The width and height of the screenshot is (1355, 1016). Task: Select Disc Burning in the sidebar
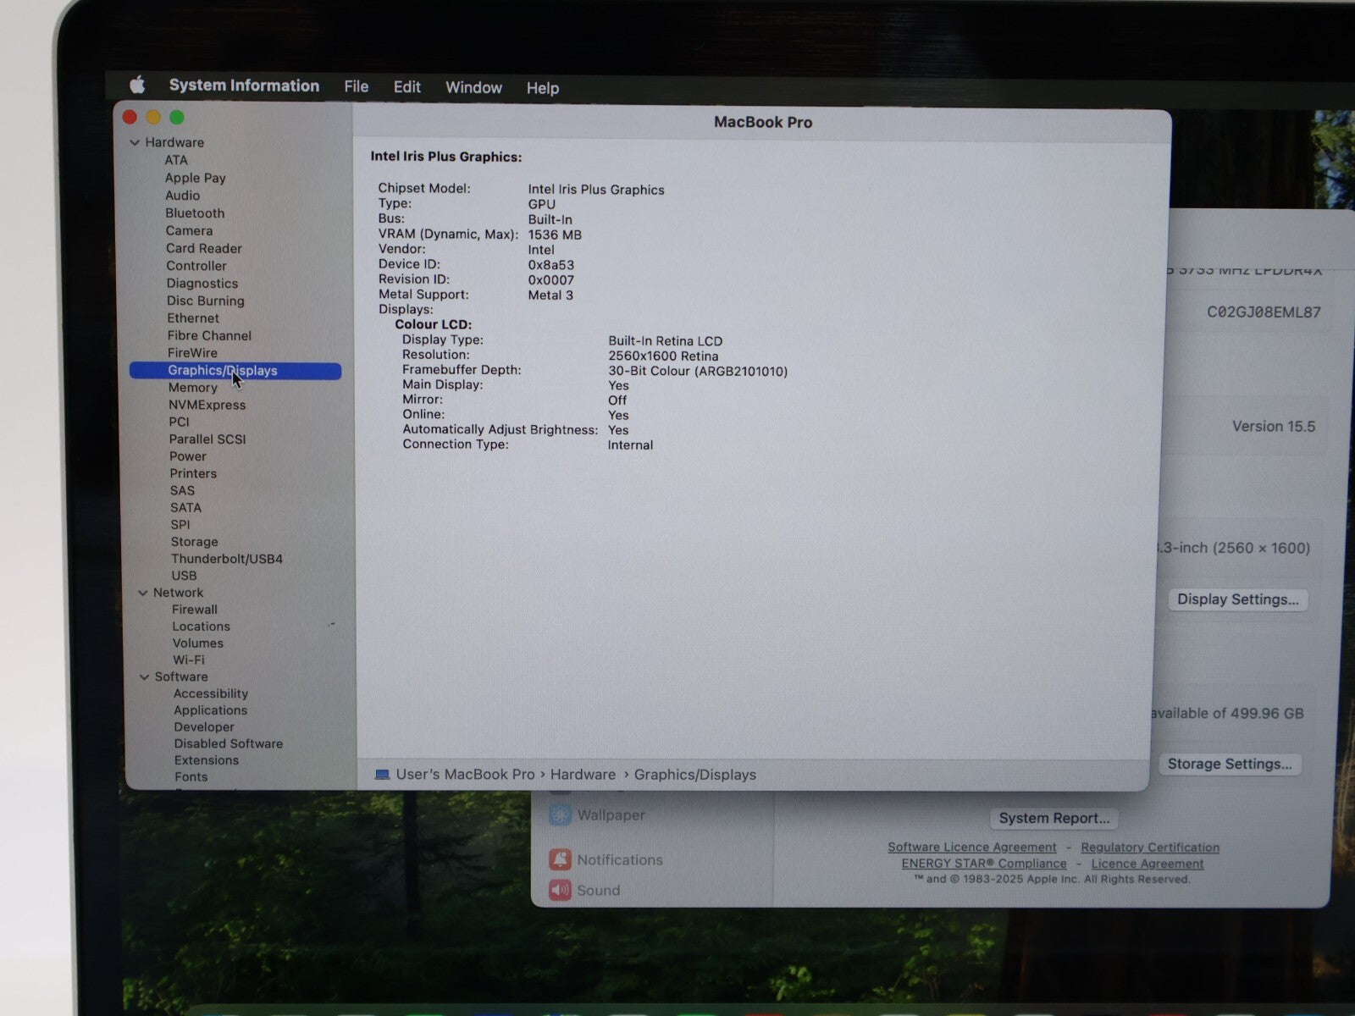click(205, 301)
